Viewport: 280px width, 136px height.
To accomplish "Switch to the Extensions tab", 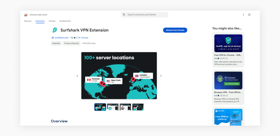I will (40, 21).
